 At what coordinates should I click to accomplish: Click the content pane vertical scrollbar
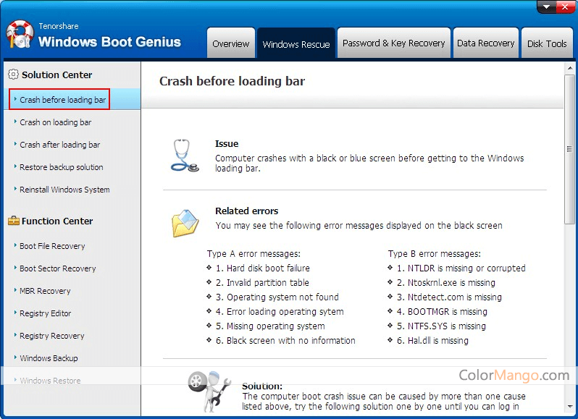tap(569, 150)
